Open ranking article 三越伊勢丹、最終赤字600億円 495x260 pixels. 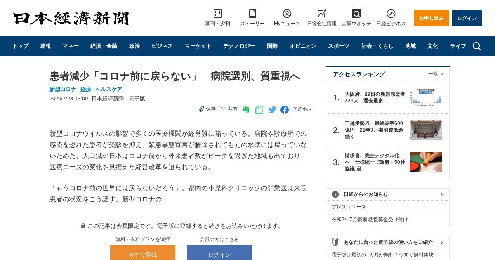[374, 130]
